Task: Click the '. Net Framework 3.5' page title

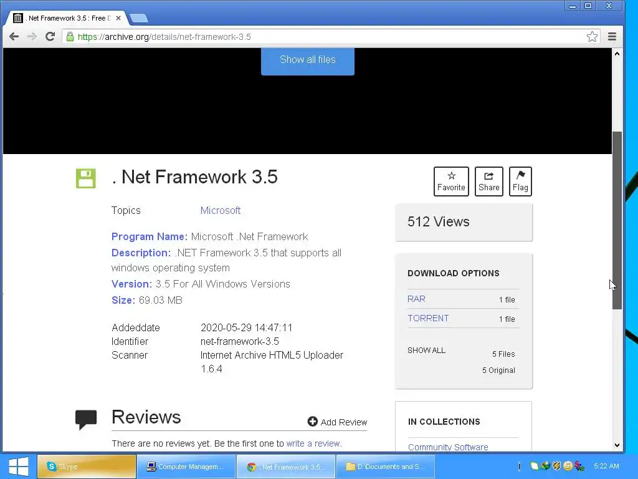Action: [194, 177]
